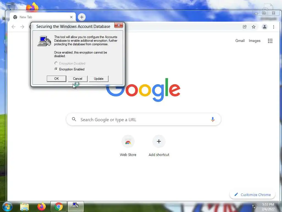Start voice search with the microphone icon
The image size is (282, 212).
point(213,119)
